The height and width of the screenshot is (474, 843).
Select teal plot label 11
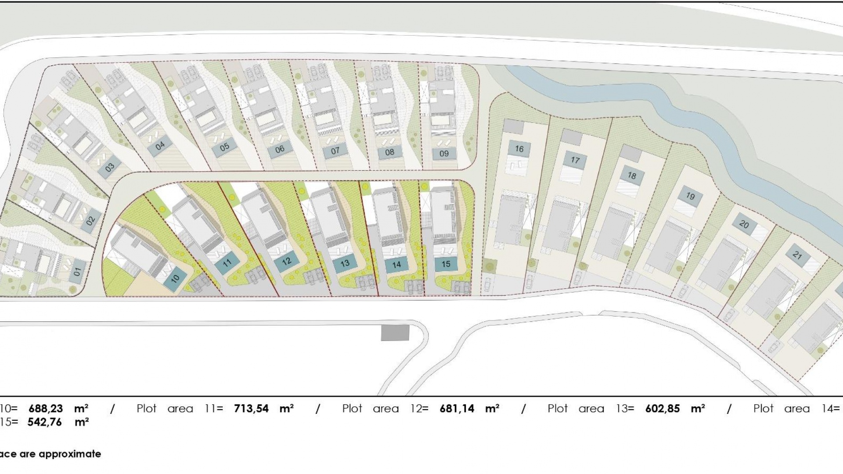click(x=227, y=263)
